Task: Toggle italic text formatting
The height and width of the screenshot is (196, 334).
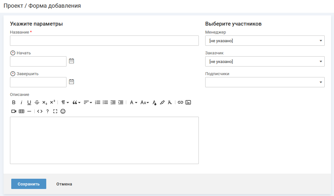Action: [22, 102]
